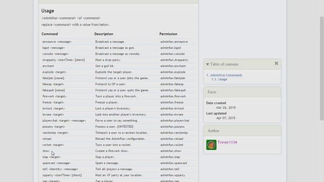324x182 pixels.
Task: Click the "Apr 07, 2015" updated date
Action: pyautogui.click(x=226, y=118)
